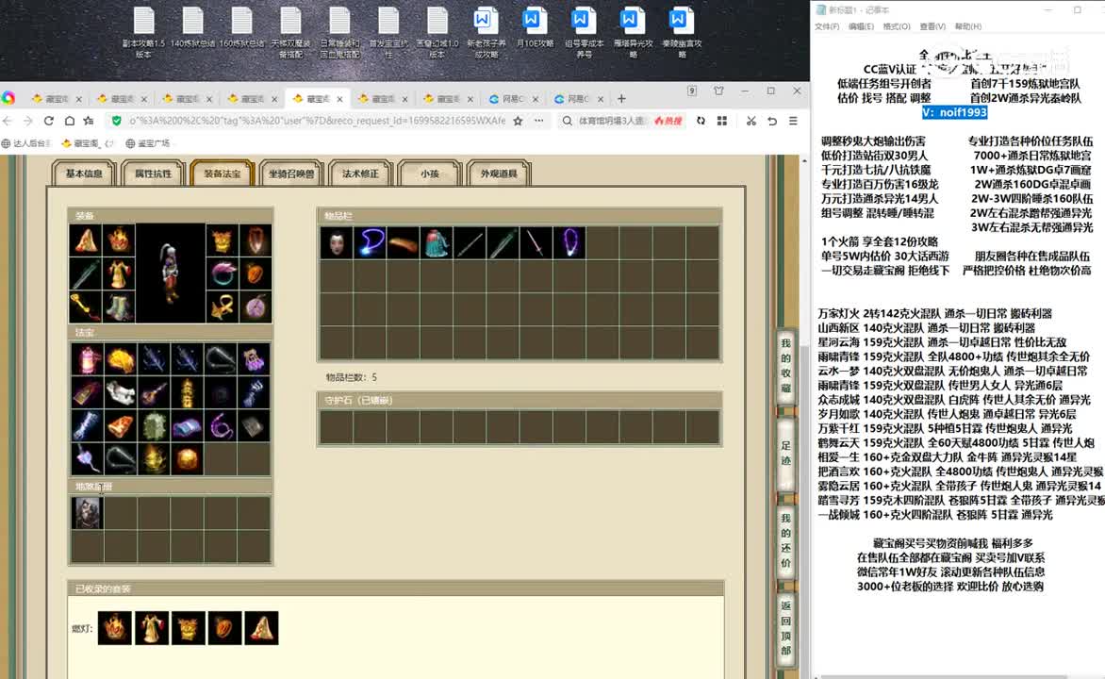Click the address bar URL field
This screenshot has width=1105, height=679.
point(317,121)
